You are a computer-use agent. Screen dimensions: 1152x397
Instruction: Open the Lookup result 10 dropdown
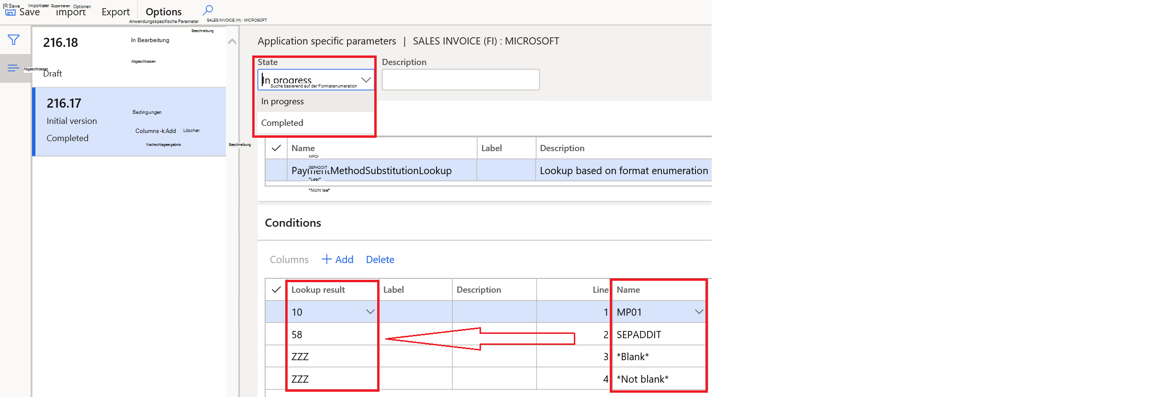pos(370,312)
